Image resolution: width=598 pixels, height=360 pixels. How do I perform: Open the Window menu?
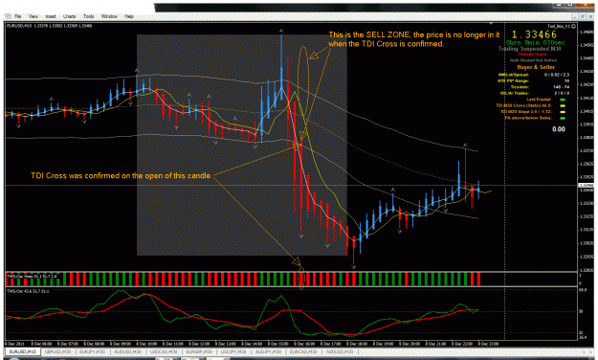click(x=109, y=16)
